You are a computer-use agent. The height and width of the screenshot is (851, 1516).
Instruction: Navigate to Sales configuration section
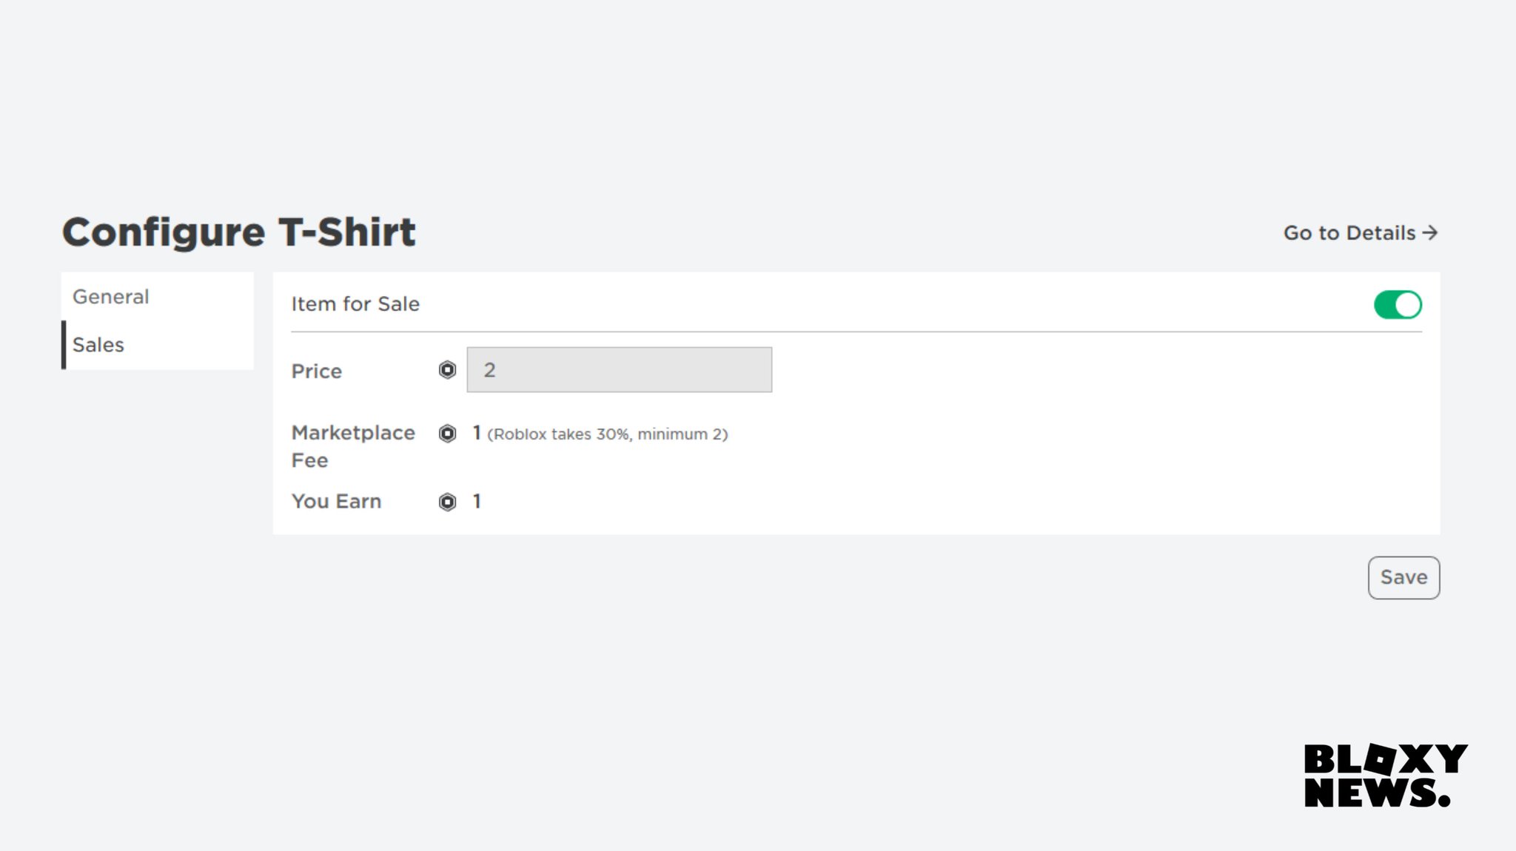(98, 344)
